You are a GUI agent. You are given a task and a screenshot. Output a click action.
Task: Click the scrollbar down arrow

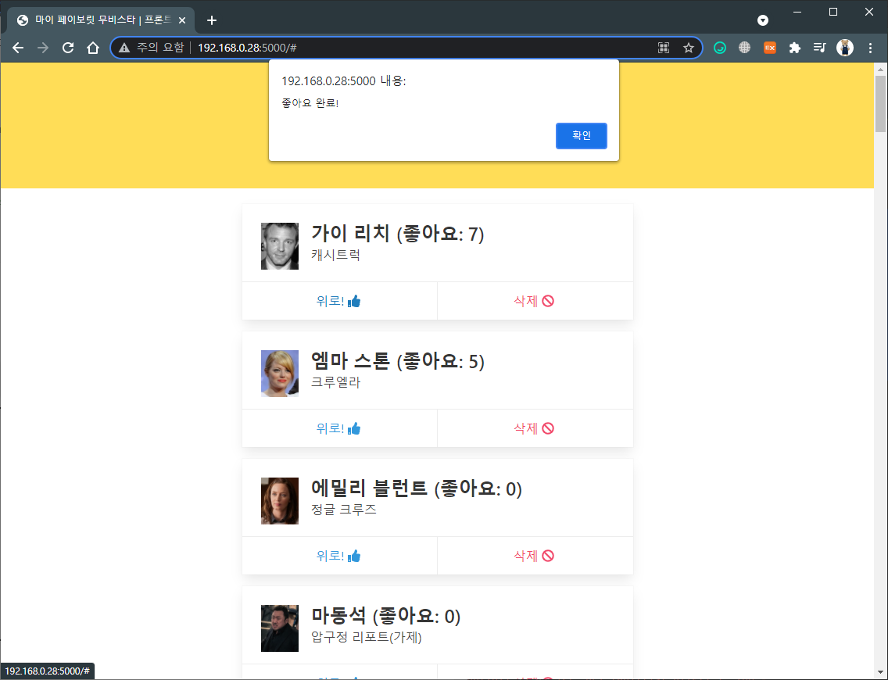coord(880,673)
